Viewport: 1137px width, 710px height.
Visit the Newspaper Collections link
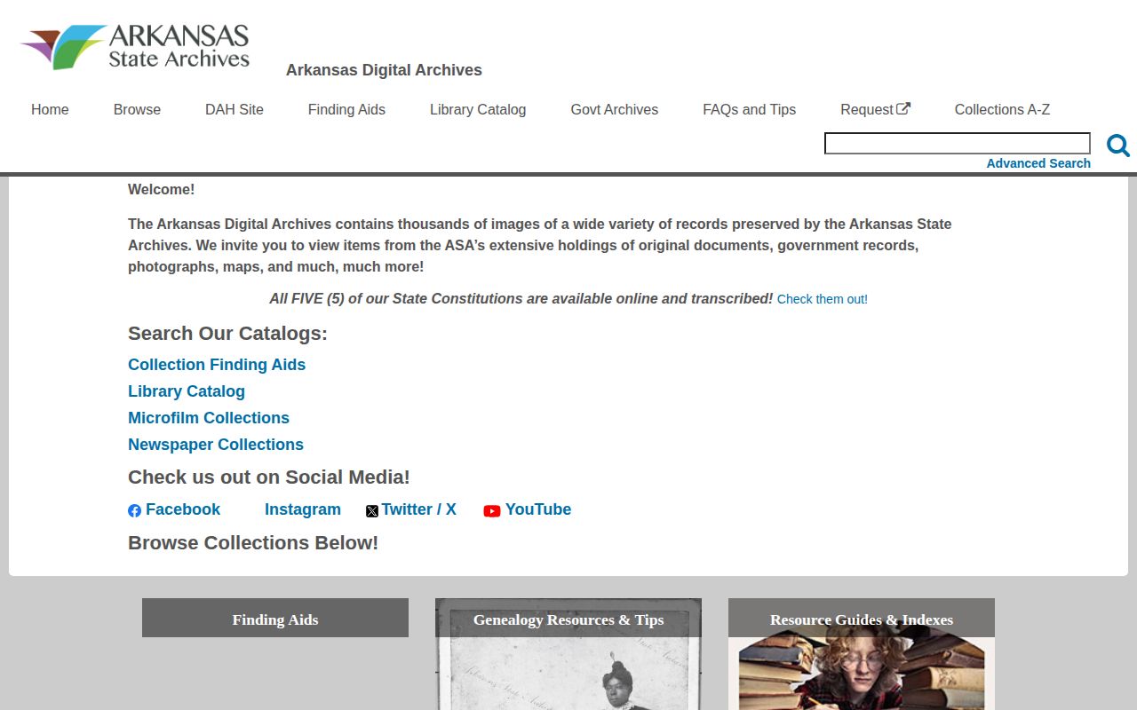(x=216, y=445)
